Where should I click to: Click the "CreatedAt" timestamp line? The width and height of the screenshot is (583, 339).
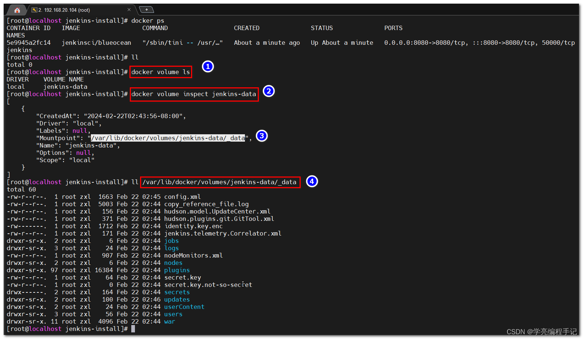coord(111,116)
